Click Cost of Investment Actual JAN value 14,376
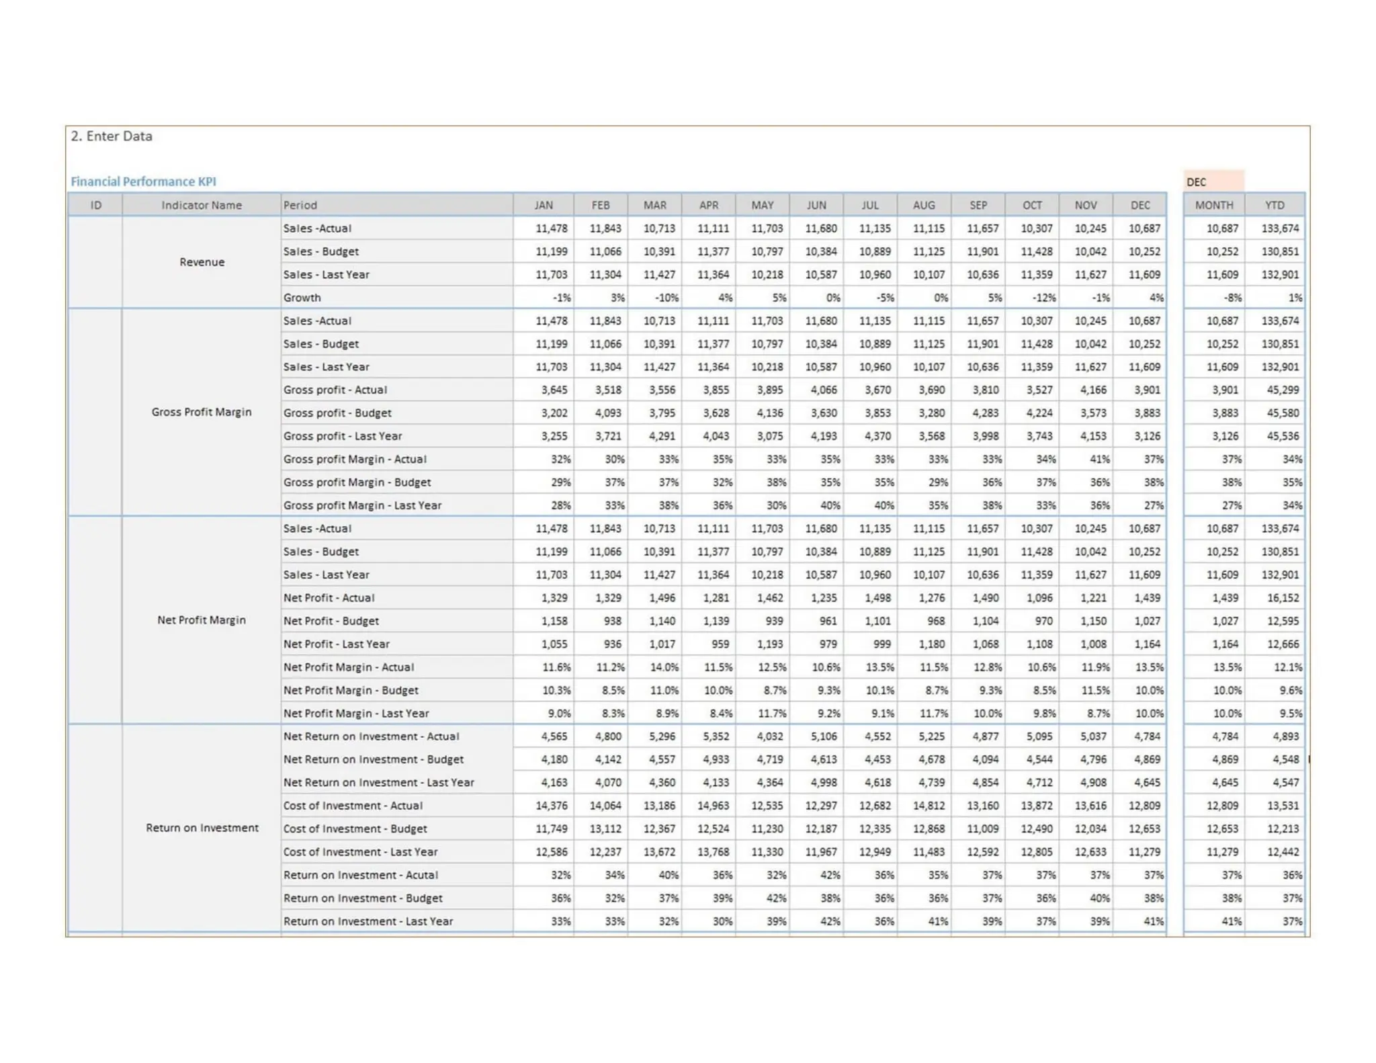This screenshot has height=1063, width=1376. point(544,806)
